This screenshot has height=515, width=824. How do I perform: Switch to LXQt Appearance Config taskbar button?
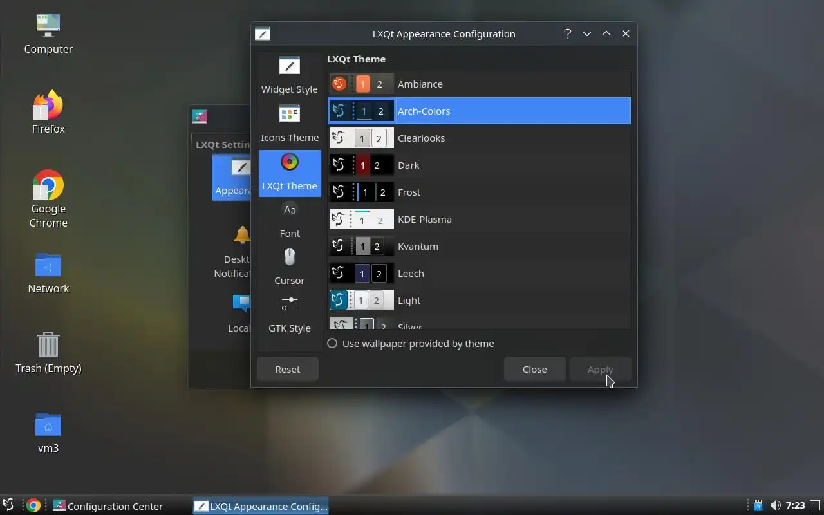261,505
